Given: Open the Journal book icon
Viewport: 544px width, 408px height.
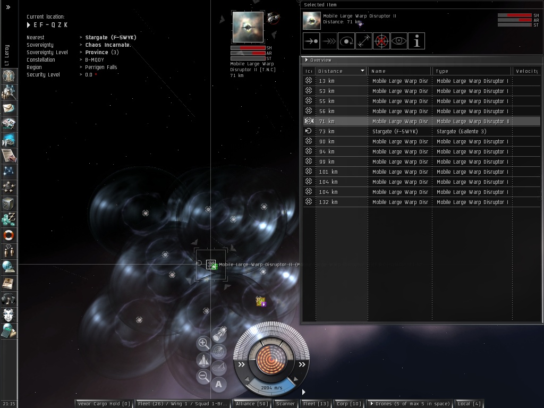Looking at the screenshot, I should 8,283.
